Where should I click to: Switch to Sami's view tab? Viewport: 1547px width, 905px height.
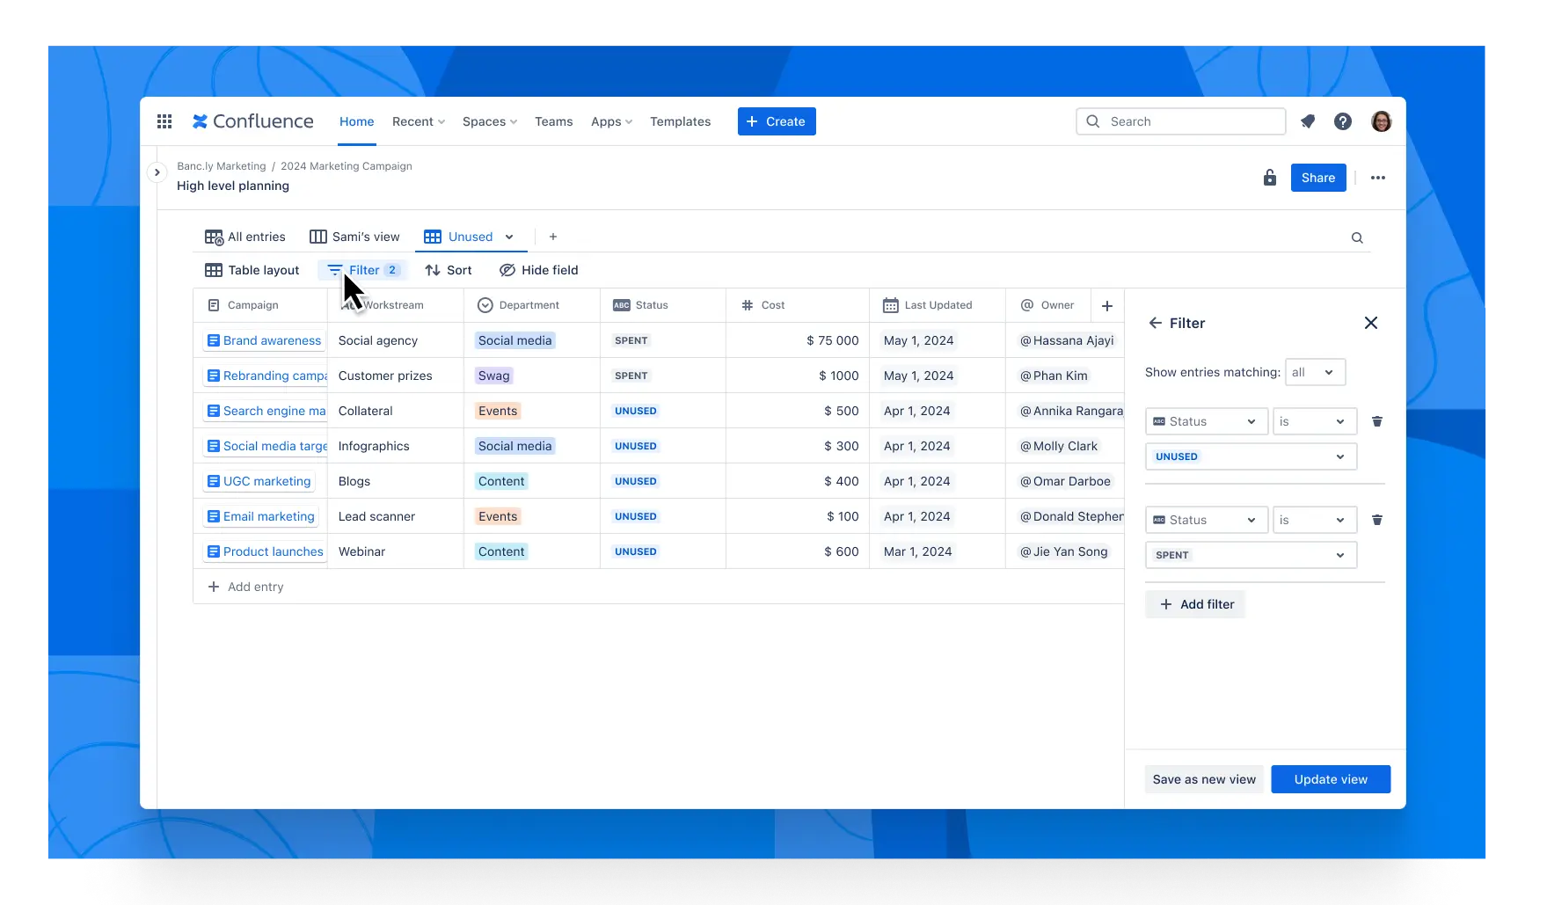point(355,237)
